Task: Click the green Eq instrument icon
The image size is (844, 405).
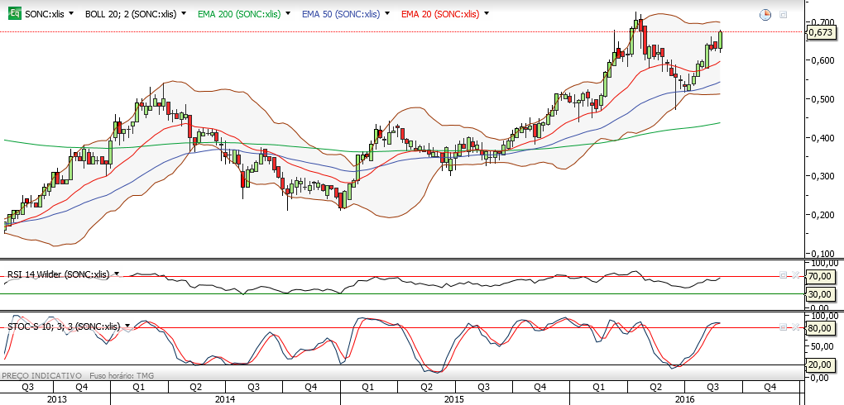Action: coord(15,14)
